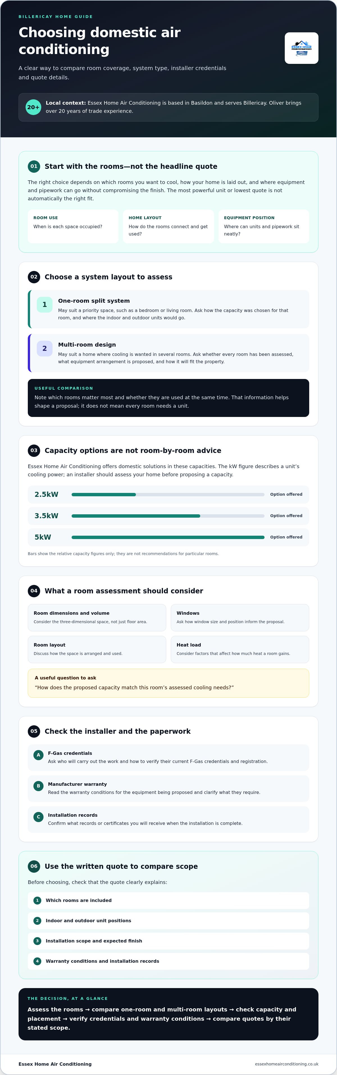Select the 01 section number badge
The width and height of the screenshot is (337, 1075).
click(x=34, y=167)
